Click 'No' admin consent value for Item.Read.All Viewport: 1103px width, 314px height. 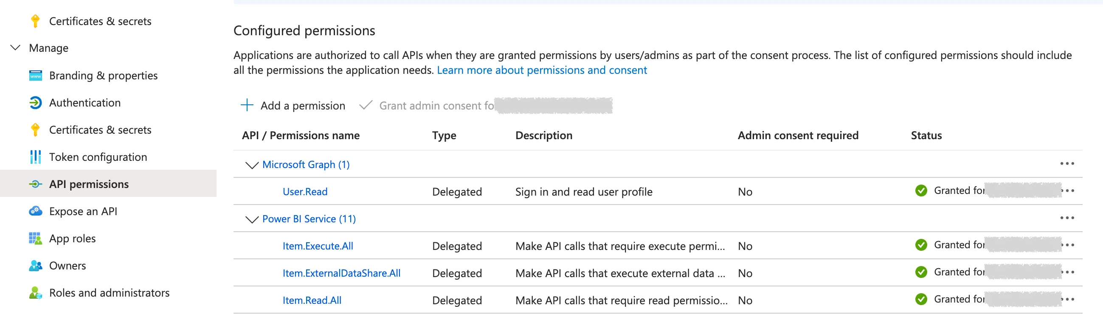coord(745,300)
